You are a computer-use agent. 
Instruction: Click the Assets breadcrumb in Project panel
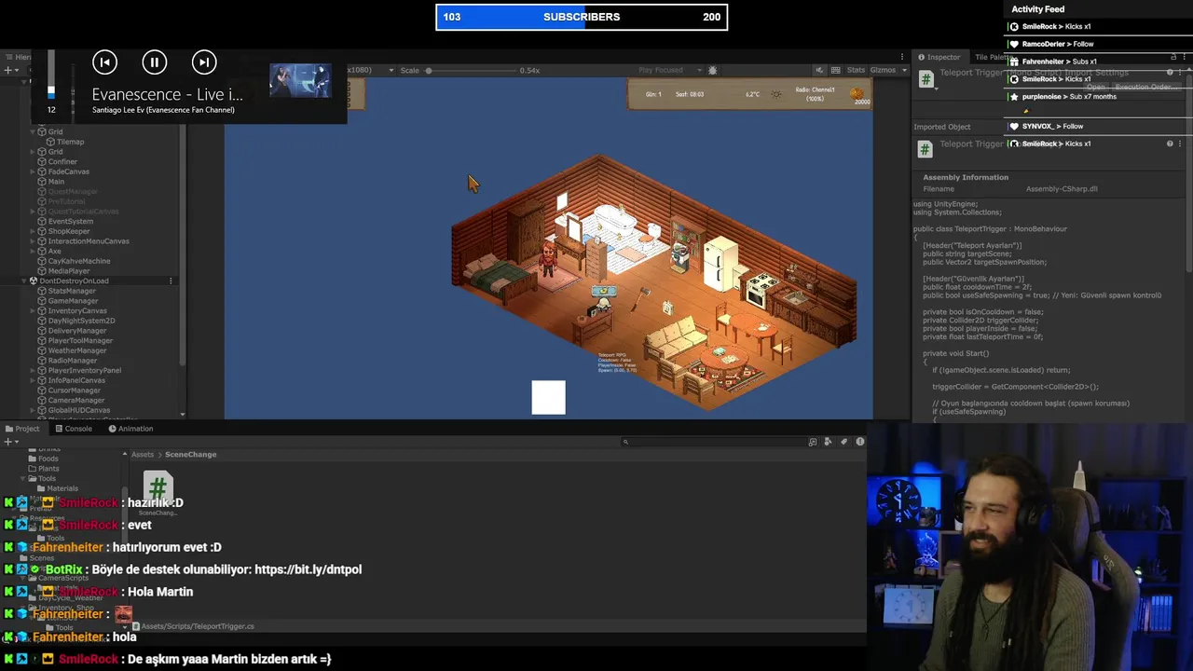(143, 454)
